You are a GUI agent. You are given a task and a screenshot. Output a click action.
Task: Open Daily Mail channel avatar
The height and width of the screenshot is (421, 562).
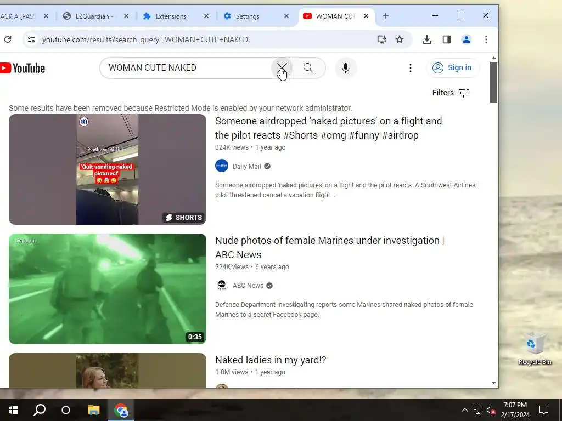tap(222, 166)
